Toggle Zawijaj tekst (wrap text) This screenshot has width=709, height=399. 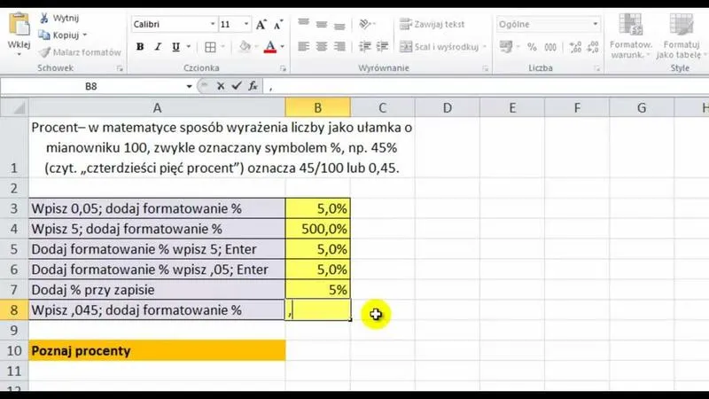tap(432, 25)
